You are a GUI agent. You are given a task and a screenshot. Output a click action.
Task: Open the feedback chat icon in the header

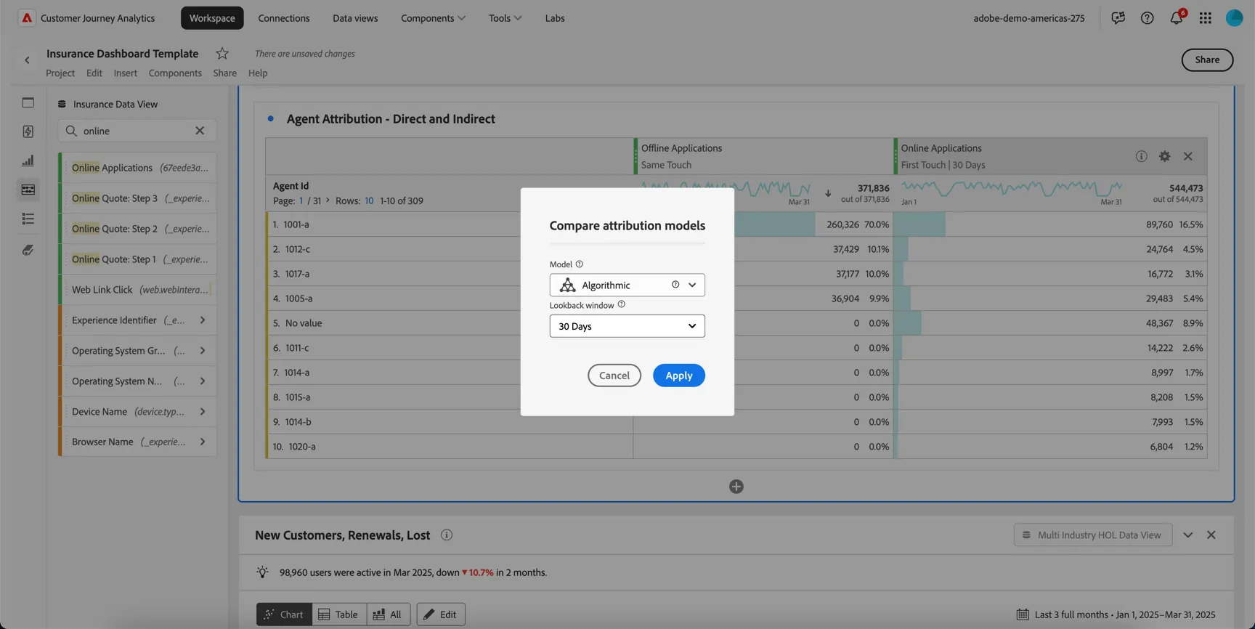1118,18
